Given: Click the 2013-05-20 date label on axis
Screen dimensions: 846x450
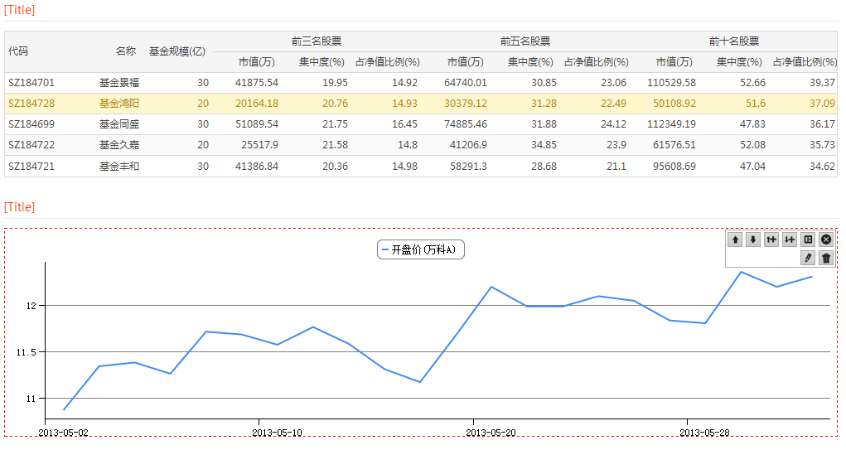Looking at the screenshot, I should (491, 432).
